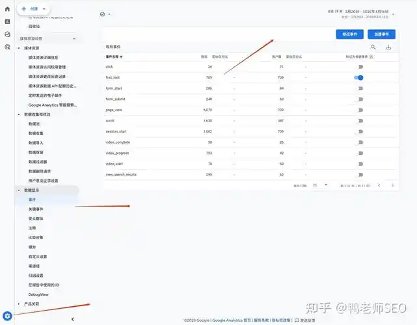Collapse the 数据显示 tree group
The image size is (417, 325).
point(19,190)
